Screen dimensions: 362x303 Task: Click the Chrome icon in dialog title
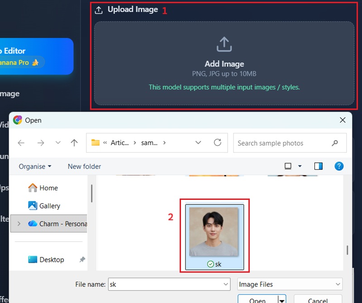18,120
